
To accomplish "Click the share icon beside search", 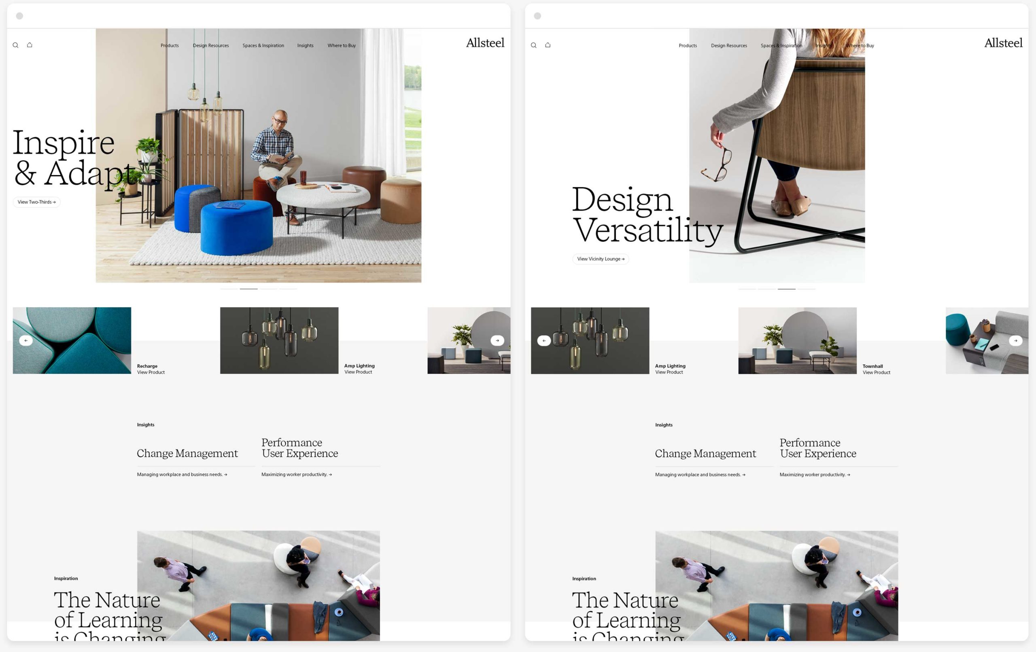I will click(x=30, y=45).
